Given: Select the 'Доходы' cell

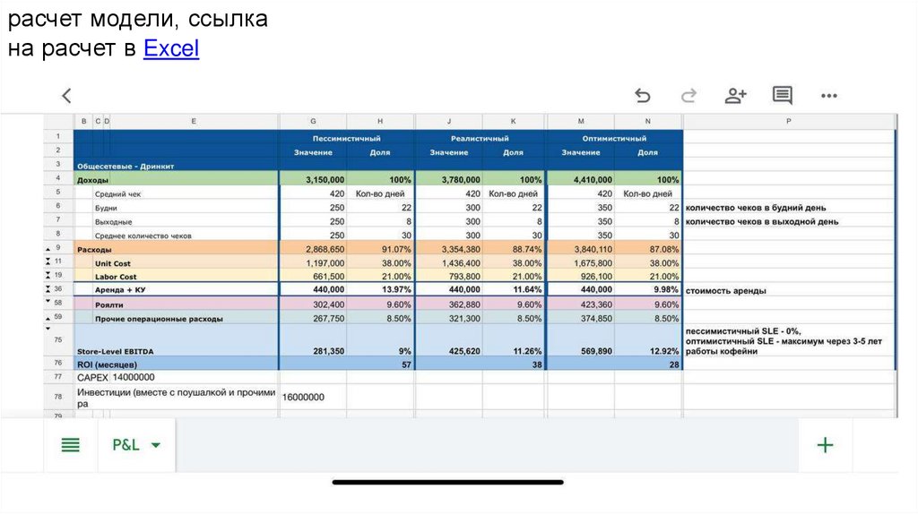Looking at the screenshot, I should 177,179.
